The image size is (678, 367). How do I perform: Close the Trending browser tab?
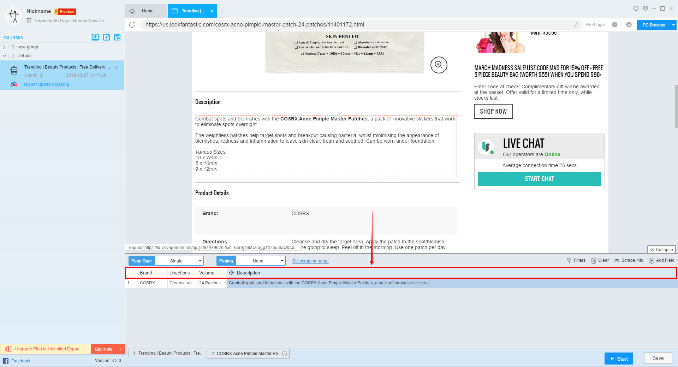pyautogui.click(x=212, y=11)
